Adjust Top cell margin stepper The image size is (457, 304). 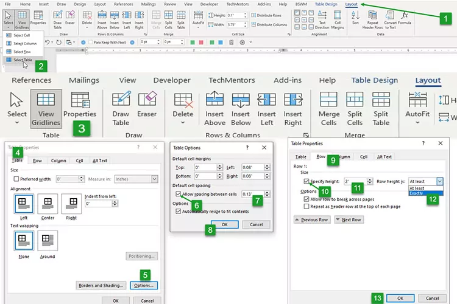click(219, 167)
